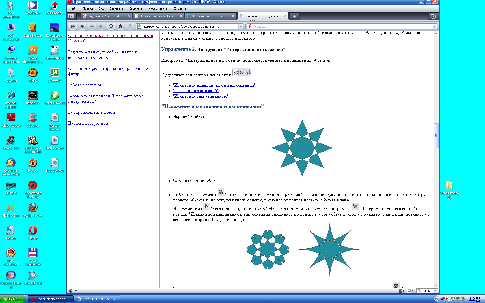The image size is (485, 303).
Task: Click the Opera taskbar button 'Практические зада...'
Action: point(51,299)
